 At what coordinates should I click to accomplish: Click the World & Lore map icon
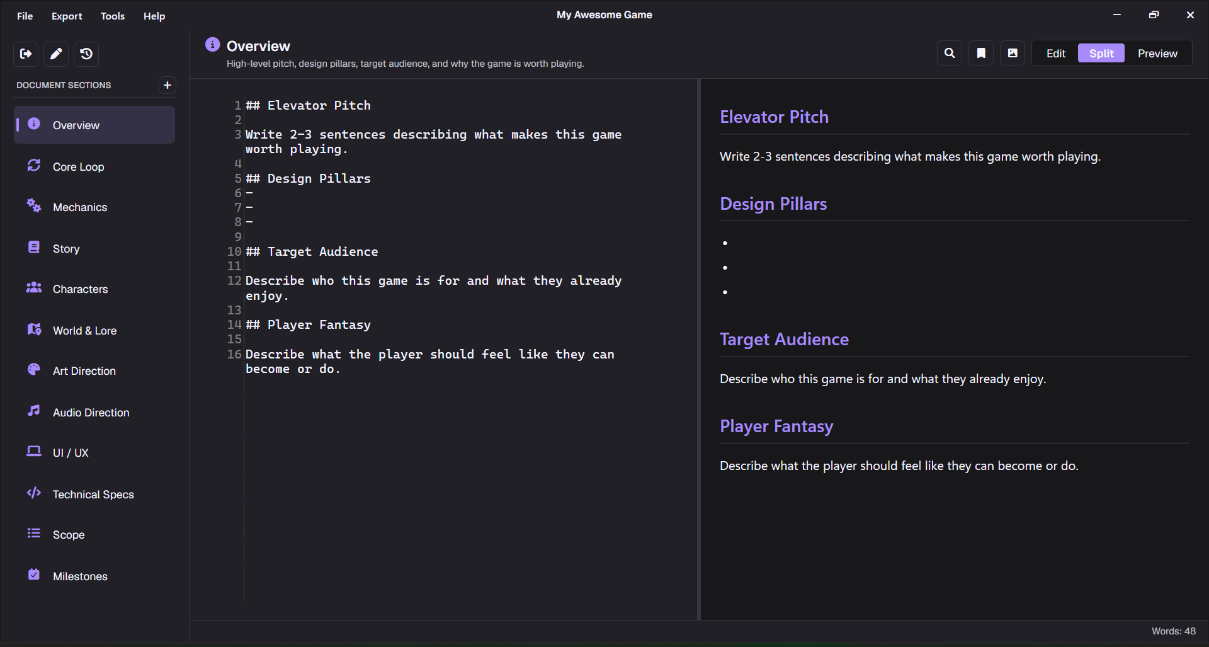point(34,329)
